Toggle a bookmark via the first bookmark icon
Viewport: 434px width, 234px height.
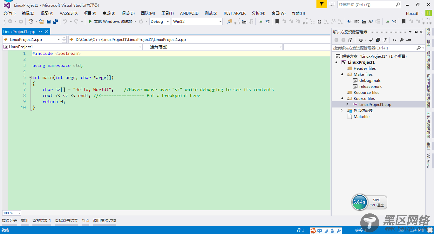pyautogui.click(x=277, y=21)
